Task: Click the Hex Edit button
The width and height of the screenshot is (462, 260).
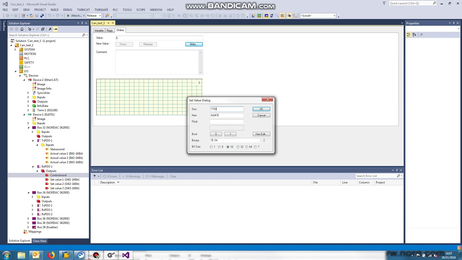Action: tap(261, 134)
